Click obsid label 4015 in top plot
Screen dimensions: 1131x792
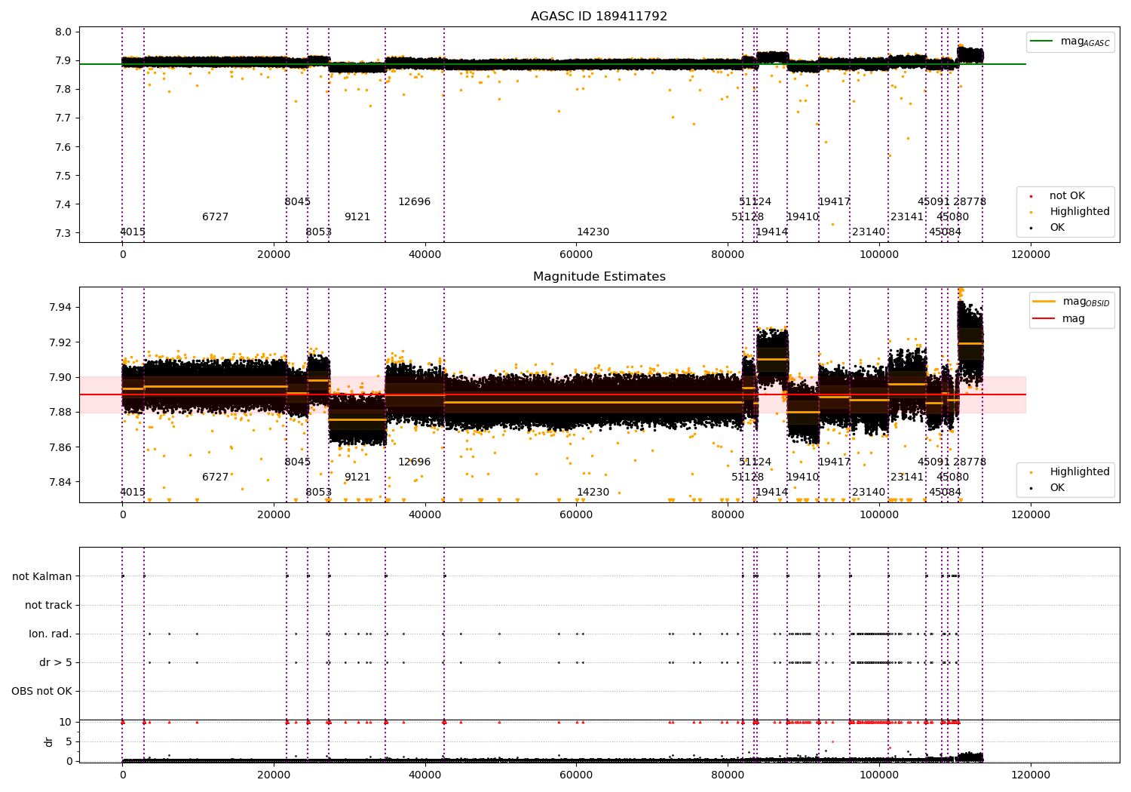(x=133, y=232)
